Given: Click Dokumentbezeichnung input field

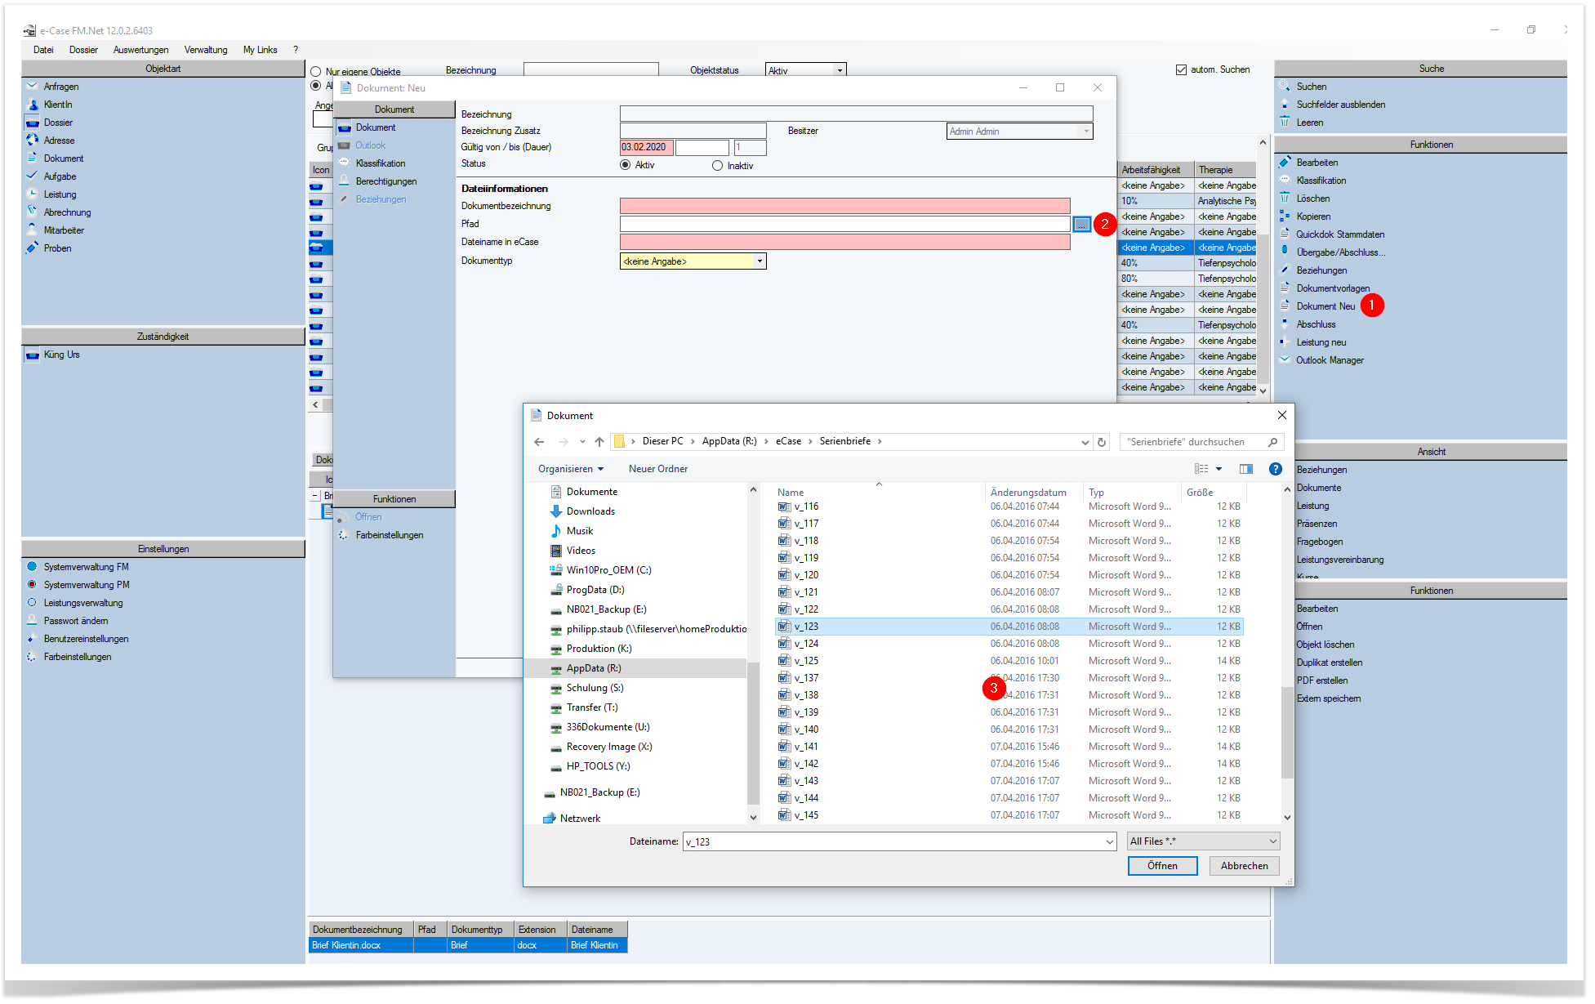Looking at the screenshot, I should (x=844, y=206).
